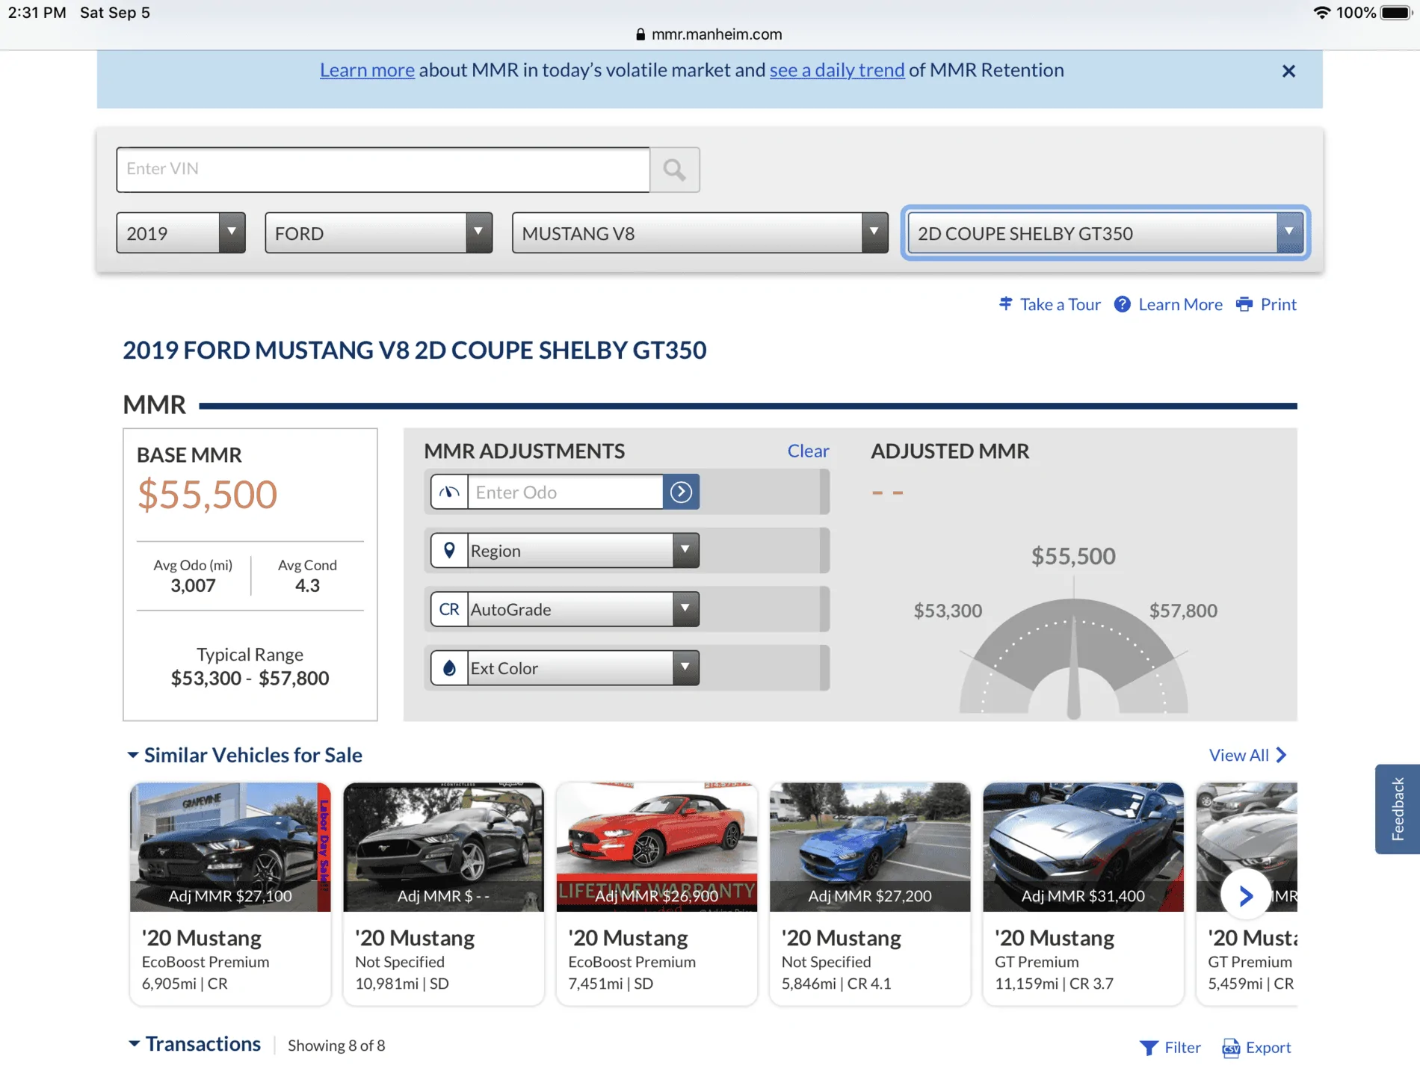
Task: Collapse the Transactions section
Action: 134,1044
